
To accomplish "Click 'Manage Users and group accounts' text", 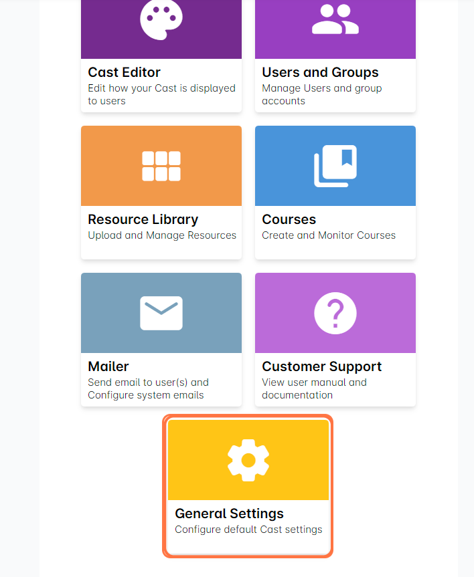I will click(322, 94).
